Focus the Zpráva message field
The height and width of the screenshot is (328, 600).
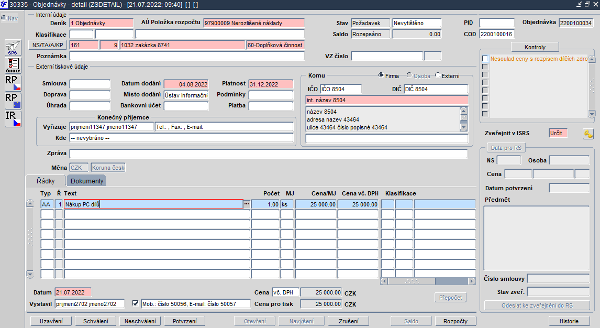pos(268,154)
